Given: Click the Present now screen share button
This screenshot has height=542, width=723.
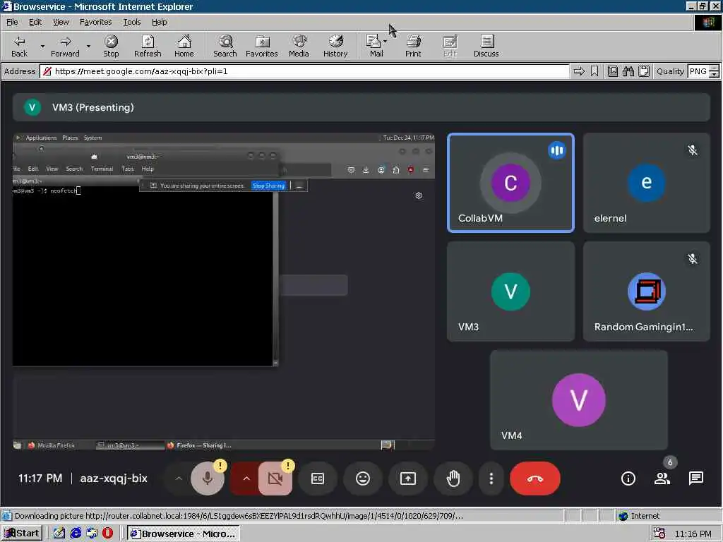Looking at the screenshot, I should 408,478.
